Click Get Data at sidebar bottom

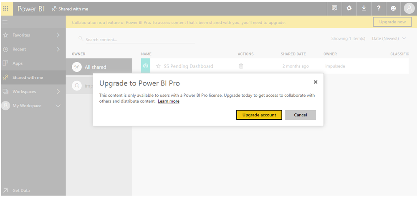click(x=33, y=191)
